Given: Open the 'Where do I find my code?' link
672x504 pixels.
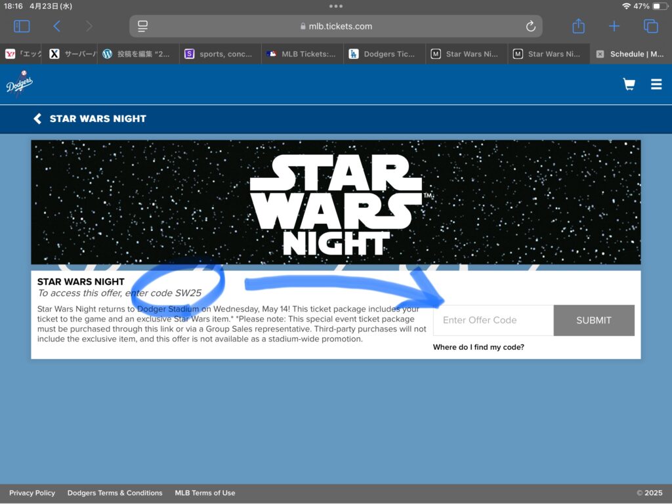Looking at the screenshot, I should pyautogui.click(x=478, y=347).
